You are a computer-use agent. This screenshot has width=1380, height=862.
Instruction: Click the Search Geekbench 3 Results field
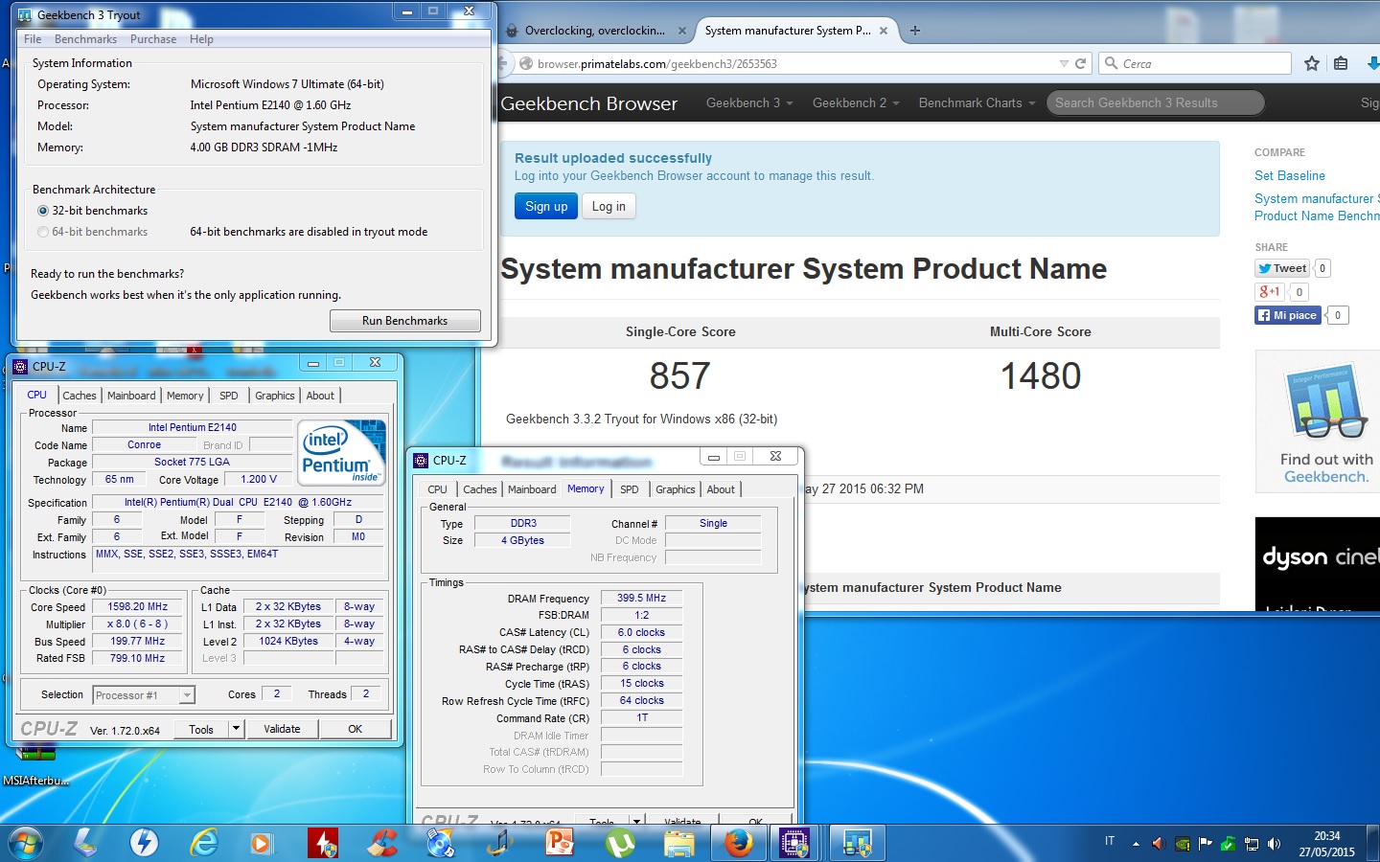pos(1155,102)
